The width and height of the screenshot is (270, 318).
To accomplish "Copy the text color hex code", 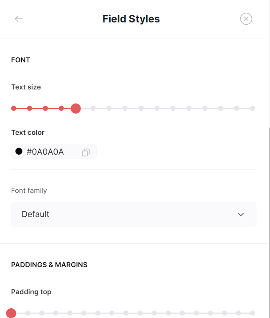I will pyautogui.click(x=86, y=152).
